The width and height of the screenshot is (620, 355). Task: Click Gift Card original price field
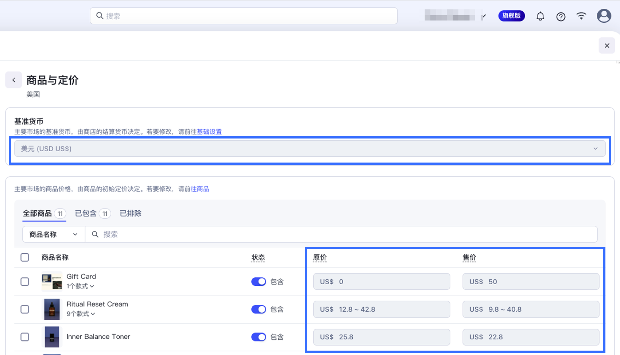point(381,281)
